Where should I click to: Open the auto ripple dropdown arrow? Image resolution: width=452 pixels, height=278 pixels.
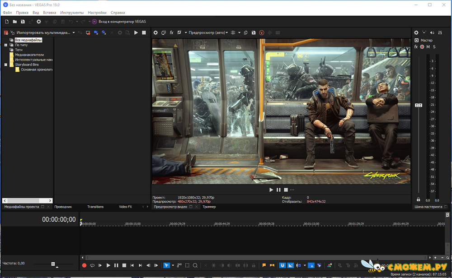pos(305,265)
